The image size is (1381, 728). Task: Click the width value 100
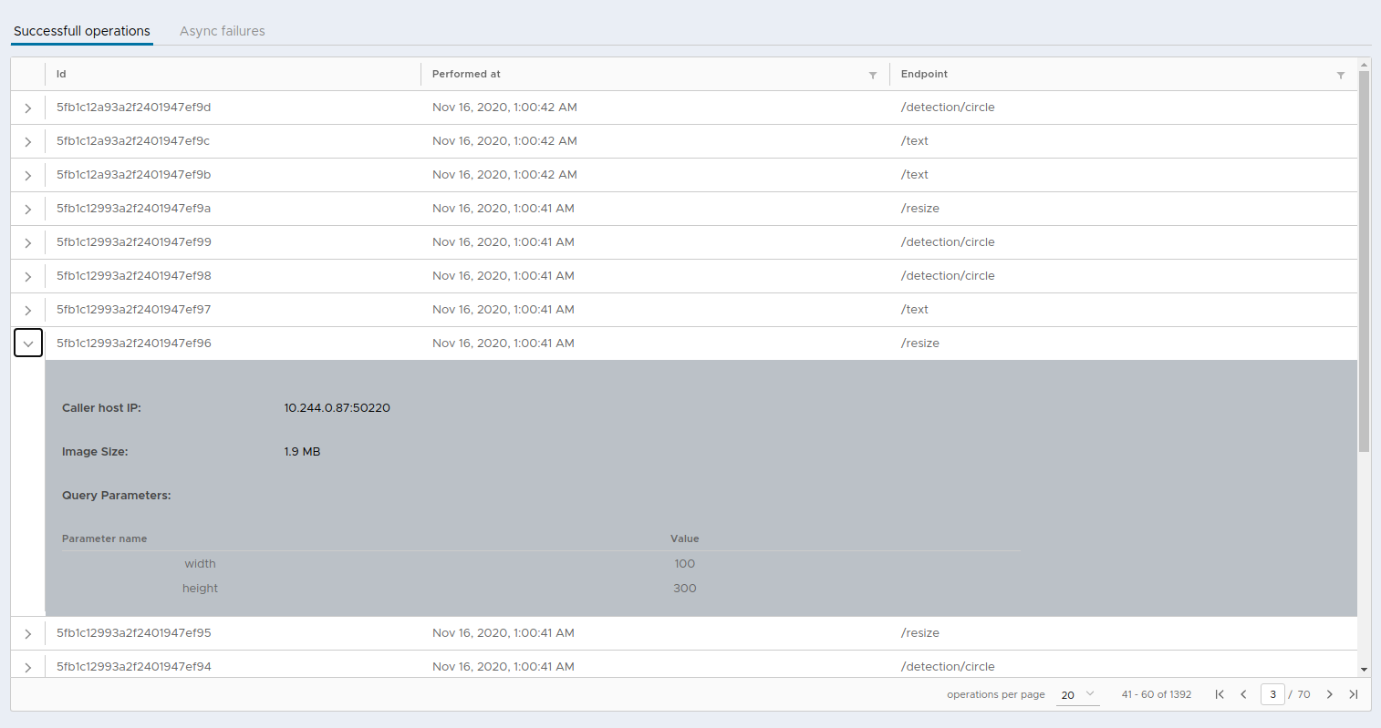tap(685, 564)
